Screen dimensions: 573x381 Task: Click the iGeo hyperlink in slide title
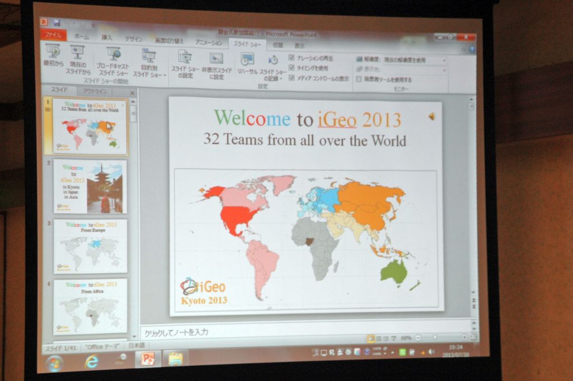pos(337,119)
